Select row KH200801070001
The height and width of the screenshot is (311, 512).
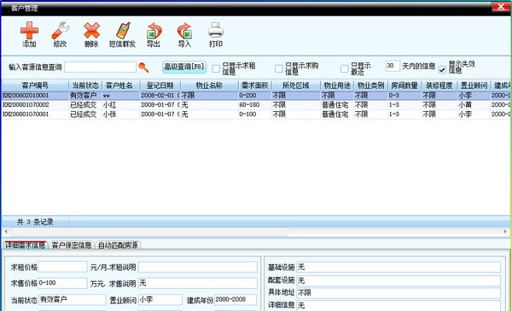click(x=256, y=114)
